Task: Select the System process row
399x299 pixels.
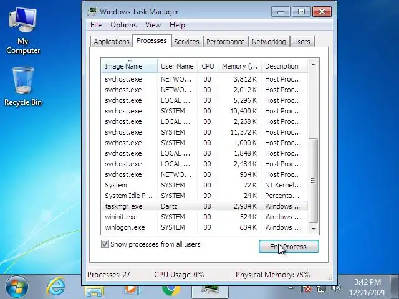Action: tap(204, 185)
